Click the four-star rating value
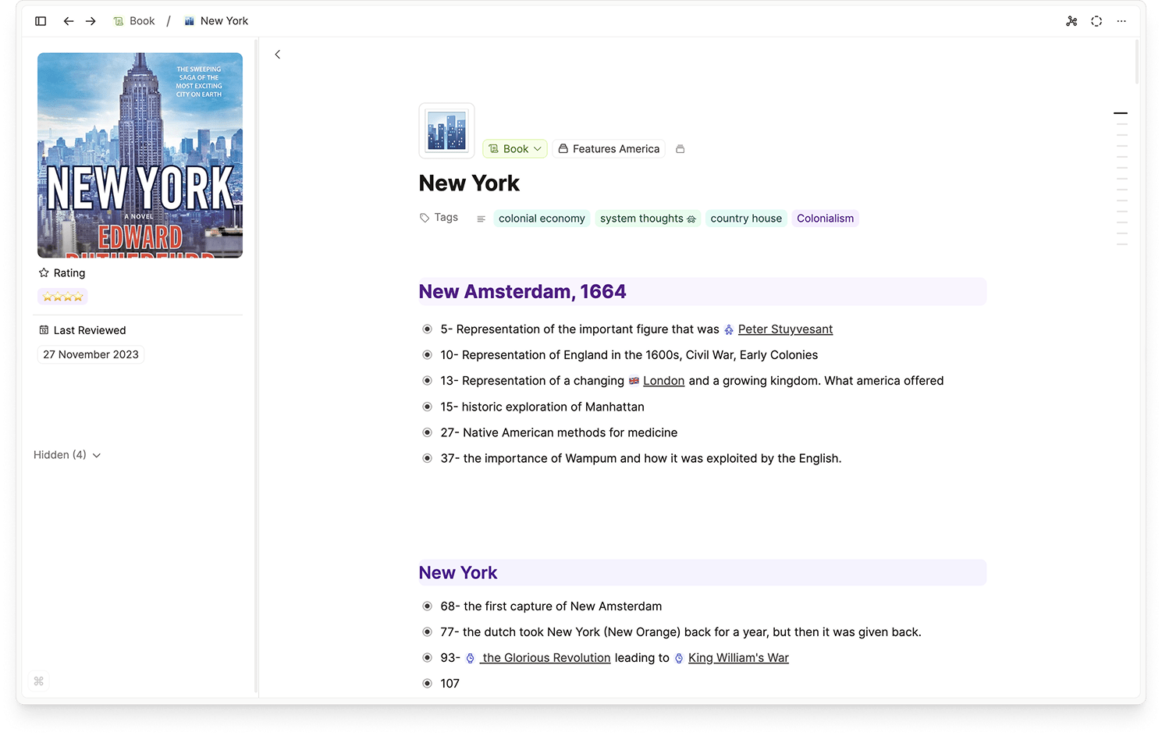This screenshot has height=736, width=1162. (x=62, y=297)
